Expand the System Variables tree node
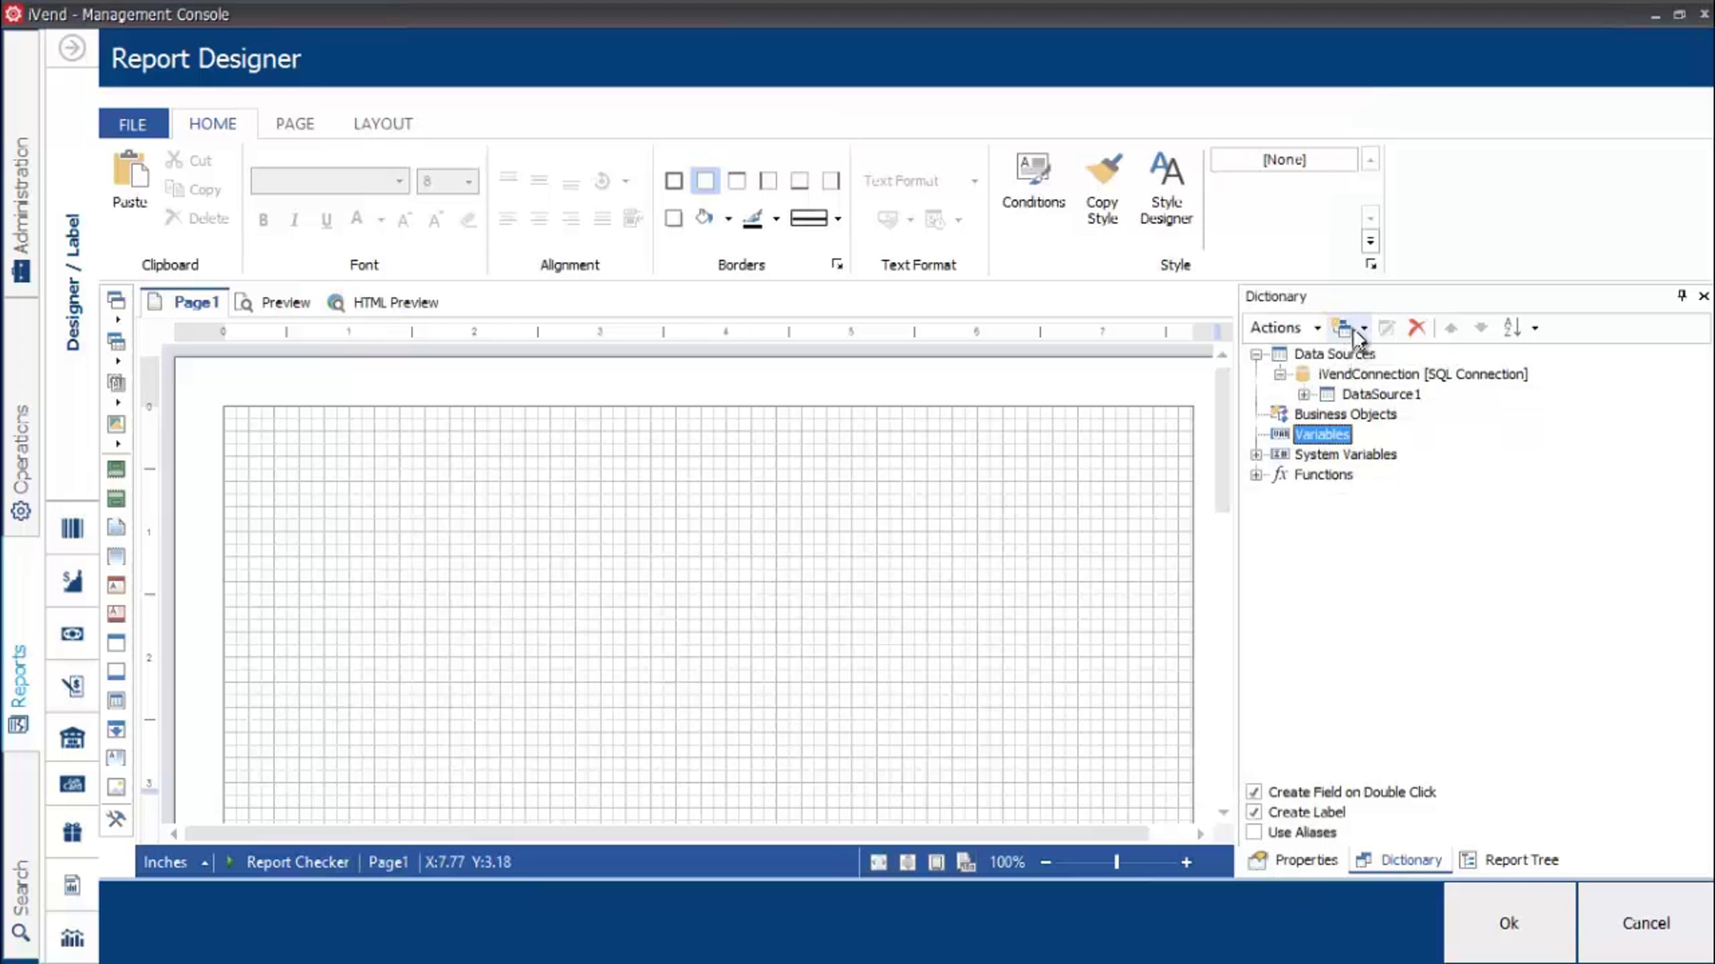The image size is (1715, 964). (x=1256, y=455)
